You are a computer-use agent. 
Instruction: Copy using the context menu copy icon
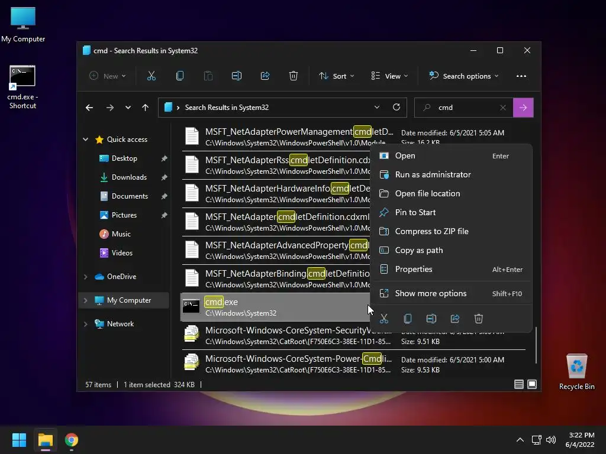(407, 319)
